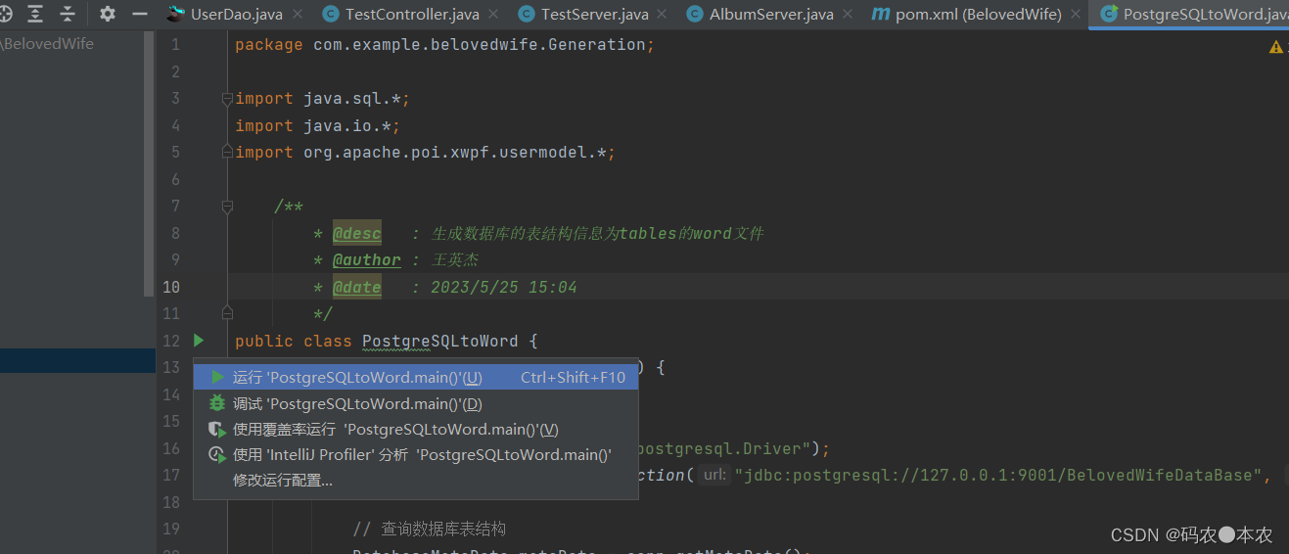Choose IntelliJ Profiler analysis entry
The height and width of the screenshot is (554, 1289).
coord(416,454)
